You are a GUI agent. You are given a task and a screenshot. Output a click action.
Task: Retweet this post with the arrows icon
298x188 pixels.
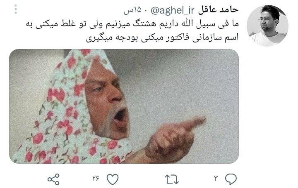172,179
